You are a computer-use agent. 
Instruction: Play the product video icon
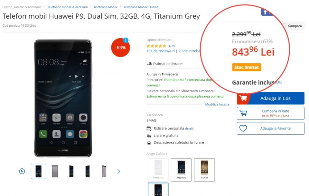point(22,171)
